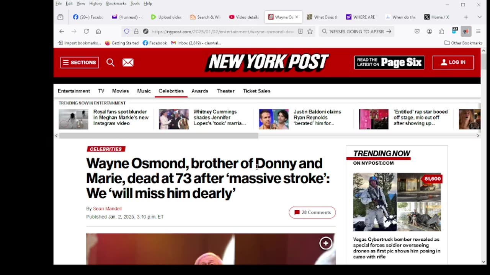Image resolution: width=490 pixels, height=275 pixels.
Task: Expand the article image with plus icon
Action: click(326, 243)
